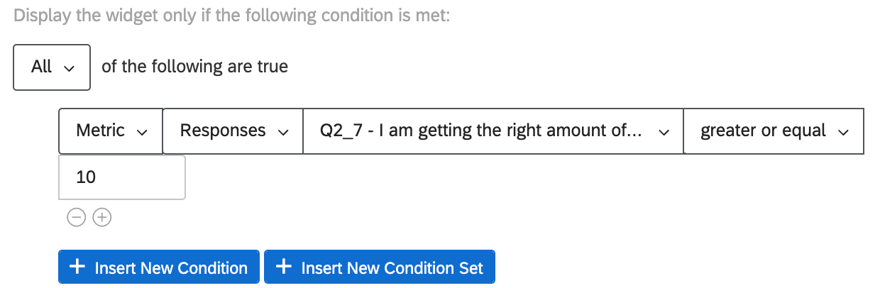Add condition with the plus circle icon
The height and width of the screenshot is (288, 880).
coord(102,218)
